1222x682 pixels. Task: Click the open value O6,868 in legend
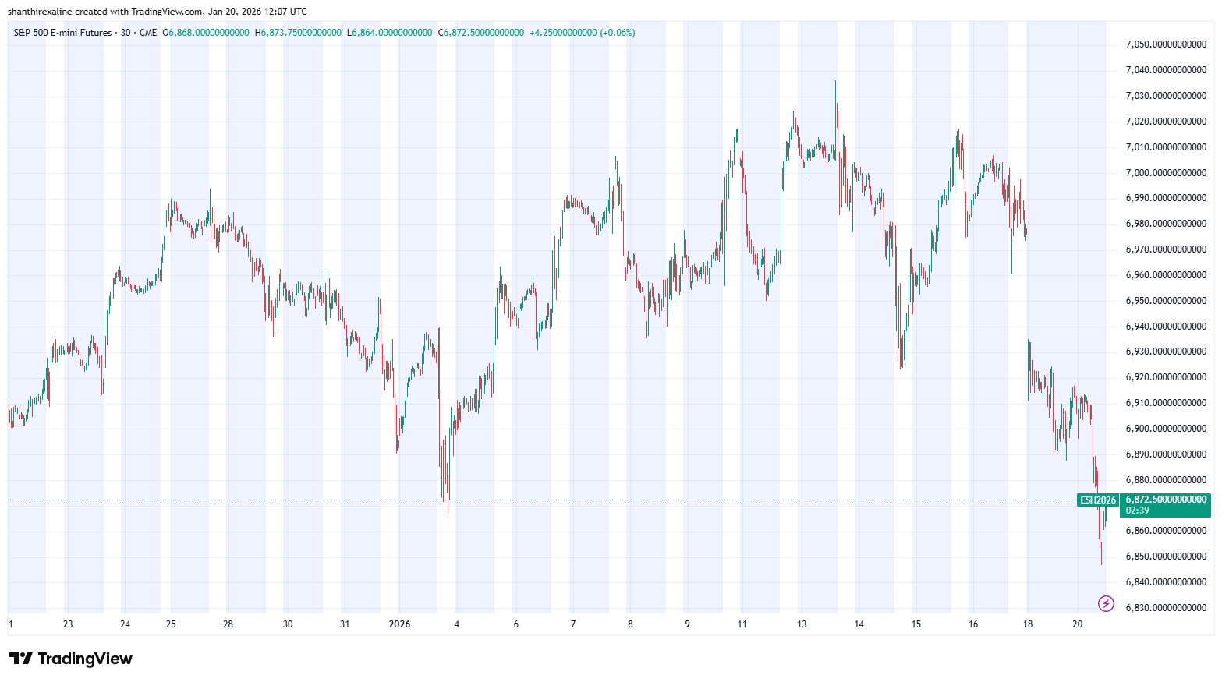pos(206,33)
